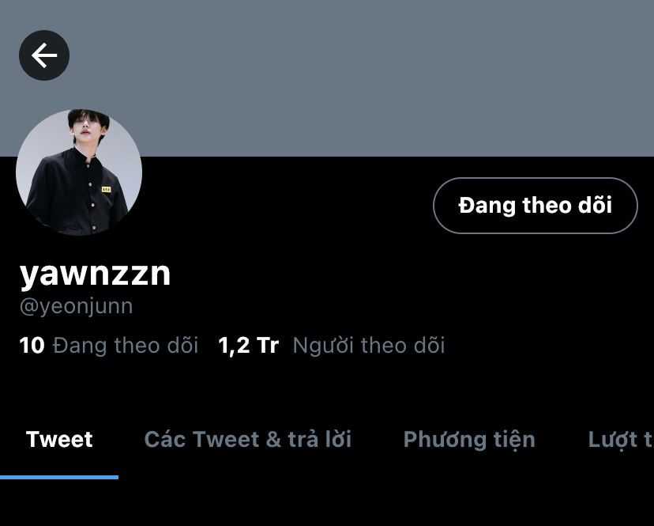Open the 'Người theo dõi' followers list
The height and width of the screenshot is (526, 654).
[369, 346]
